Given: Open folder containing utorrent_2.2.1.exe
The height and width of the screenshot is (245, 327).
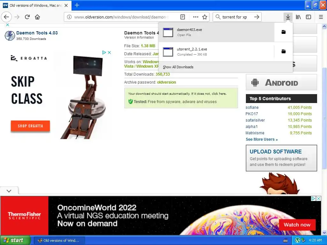Looking at the screenshot, I should click(x=284, y=51).
